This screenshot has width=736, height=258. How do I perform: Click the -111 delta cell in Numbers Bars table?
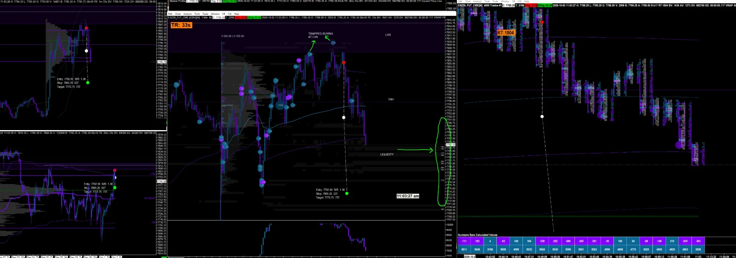pyautogui.click(x=464, y=241)
